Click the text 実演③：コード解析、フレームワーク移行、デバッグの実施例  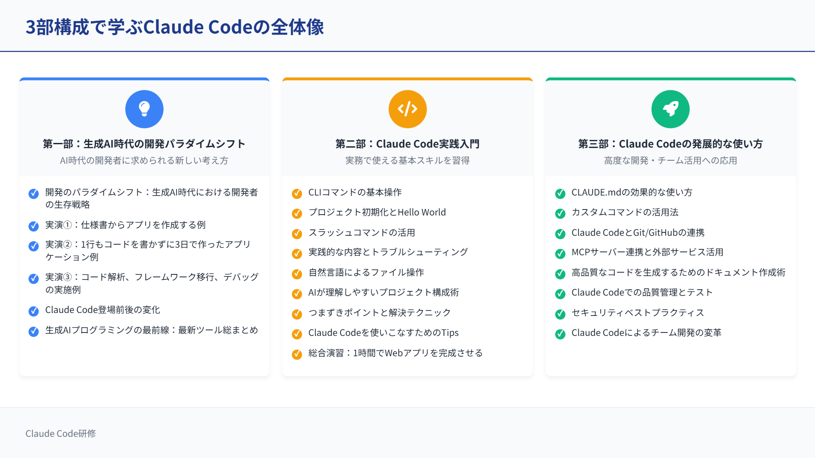(x=152, y=283)
